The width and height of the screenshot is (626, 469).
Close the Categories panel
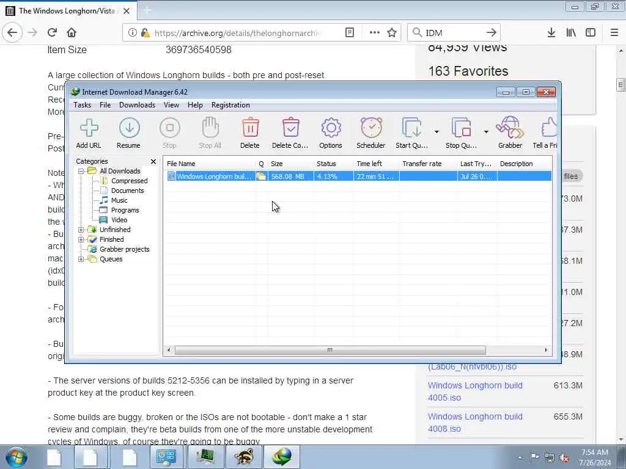tap(153, 161)
